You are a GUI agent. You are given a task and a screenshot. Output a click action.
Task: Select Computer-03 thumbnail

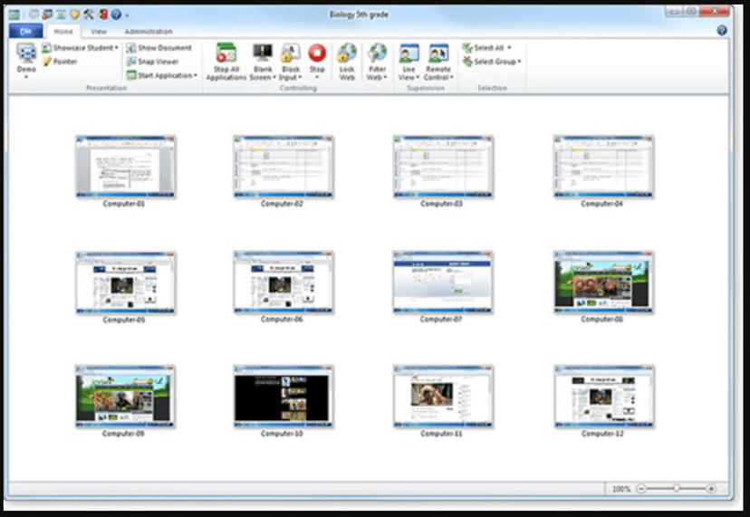click(x=443, y=167)
